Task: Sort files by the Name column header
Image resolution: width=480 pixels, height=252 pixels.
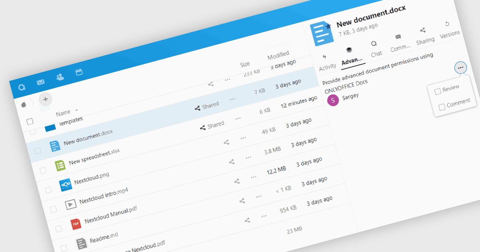Action: [x=63, y=112]
